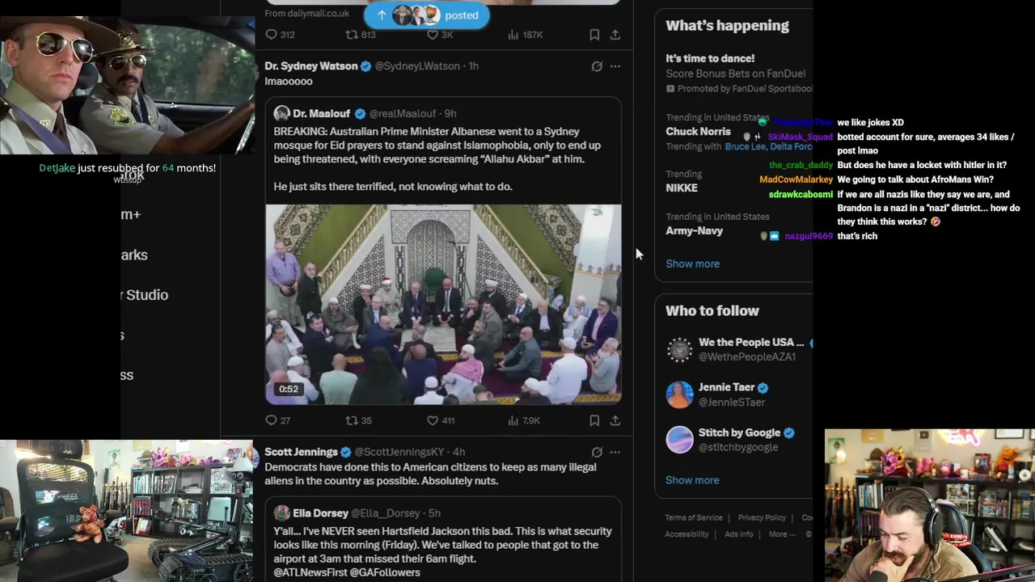The height and width of the screenshot is (582, 1035).
Task: Open the Privacy Policy link
Action: pos(762,517)
